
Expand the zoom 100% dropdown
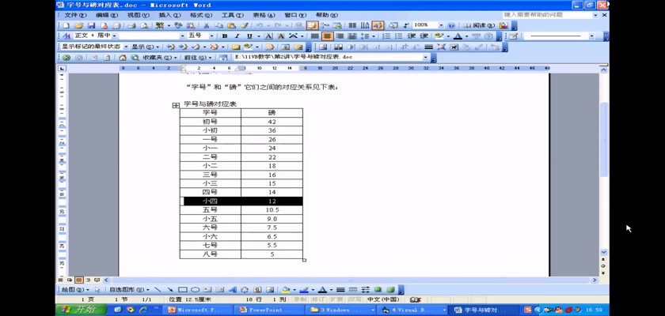pyautogui.click(x=442, y=25)
